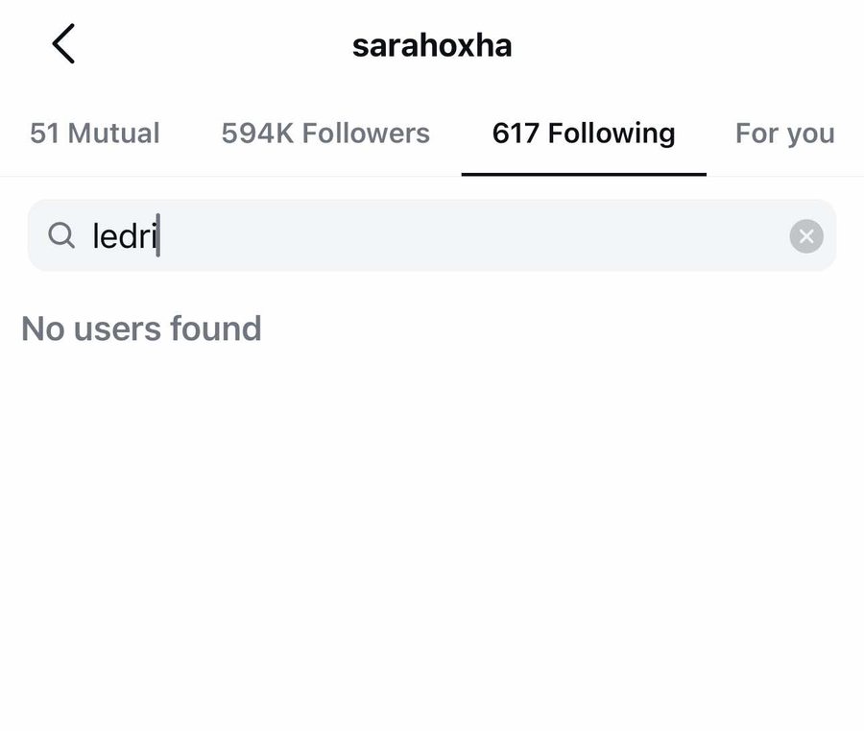The height and width of the screenshot is (731, 864).
Task: Clear the search text with the X icon
Action: pos(806,235)
